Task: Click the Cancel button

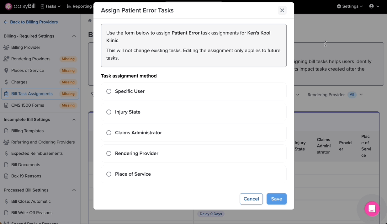Action: point(251,199)
